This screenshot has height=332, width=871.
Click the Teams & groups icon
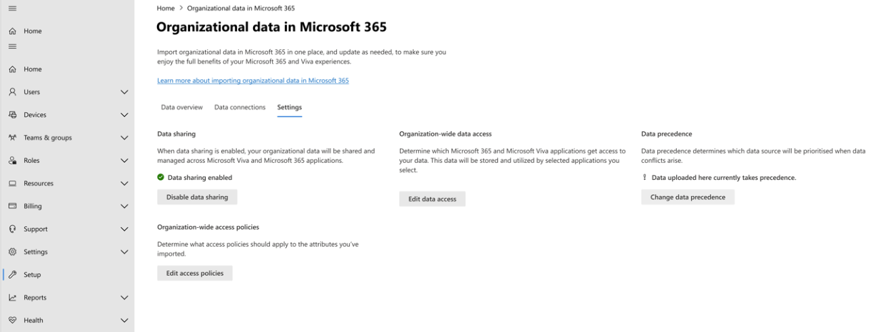12,137
